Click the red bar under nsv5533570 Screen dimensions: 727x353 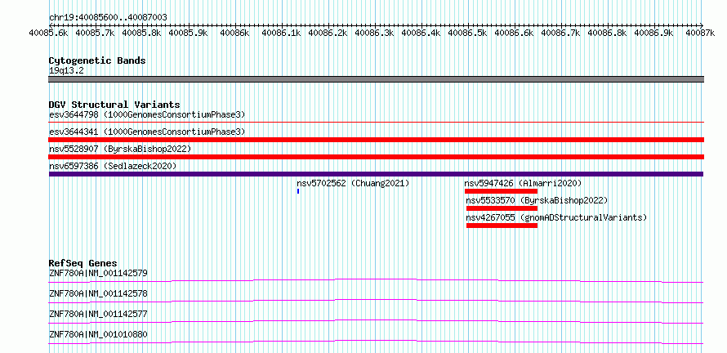click(502, 208)
